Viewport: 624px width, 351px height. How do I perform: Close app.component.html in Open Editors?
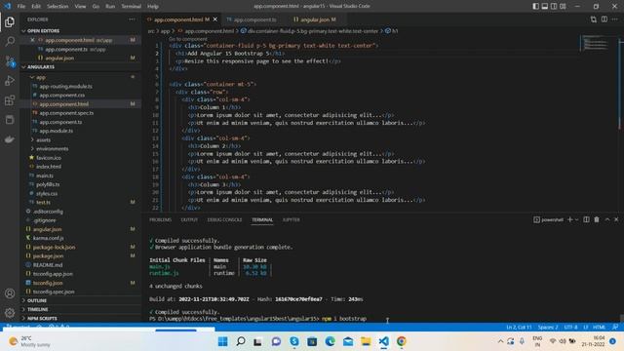click(32, 40)
